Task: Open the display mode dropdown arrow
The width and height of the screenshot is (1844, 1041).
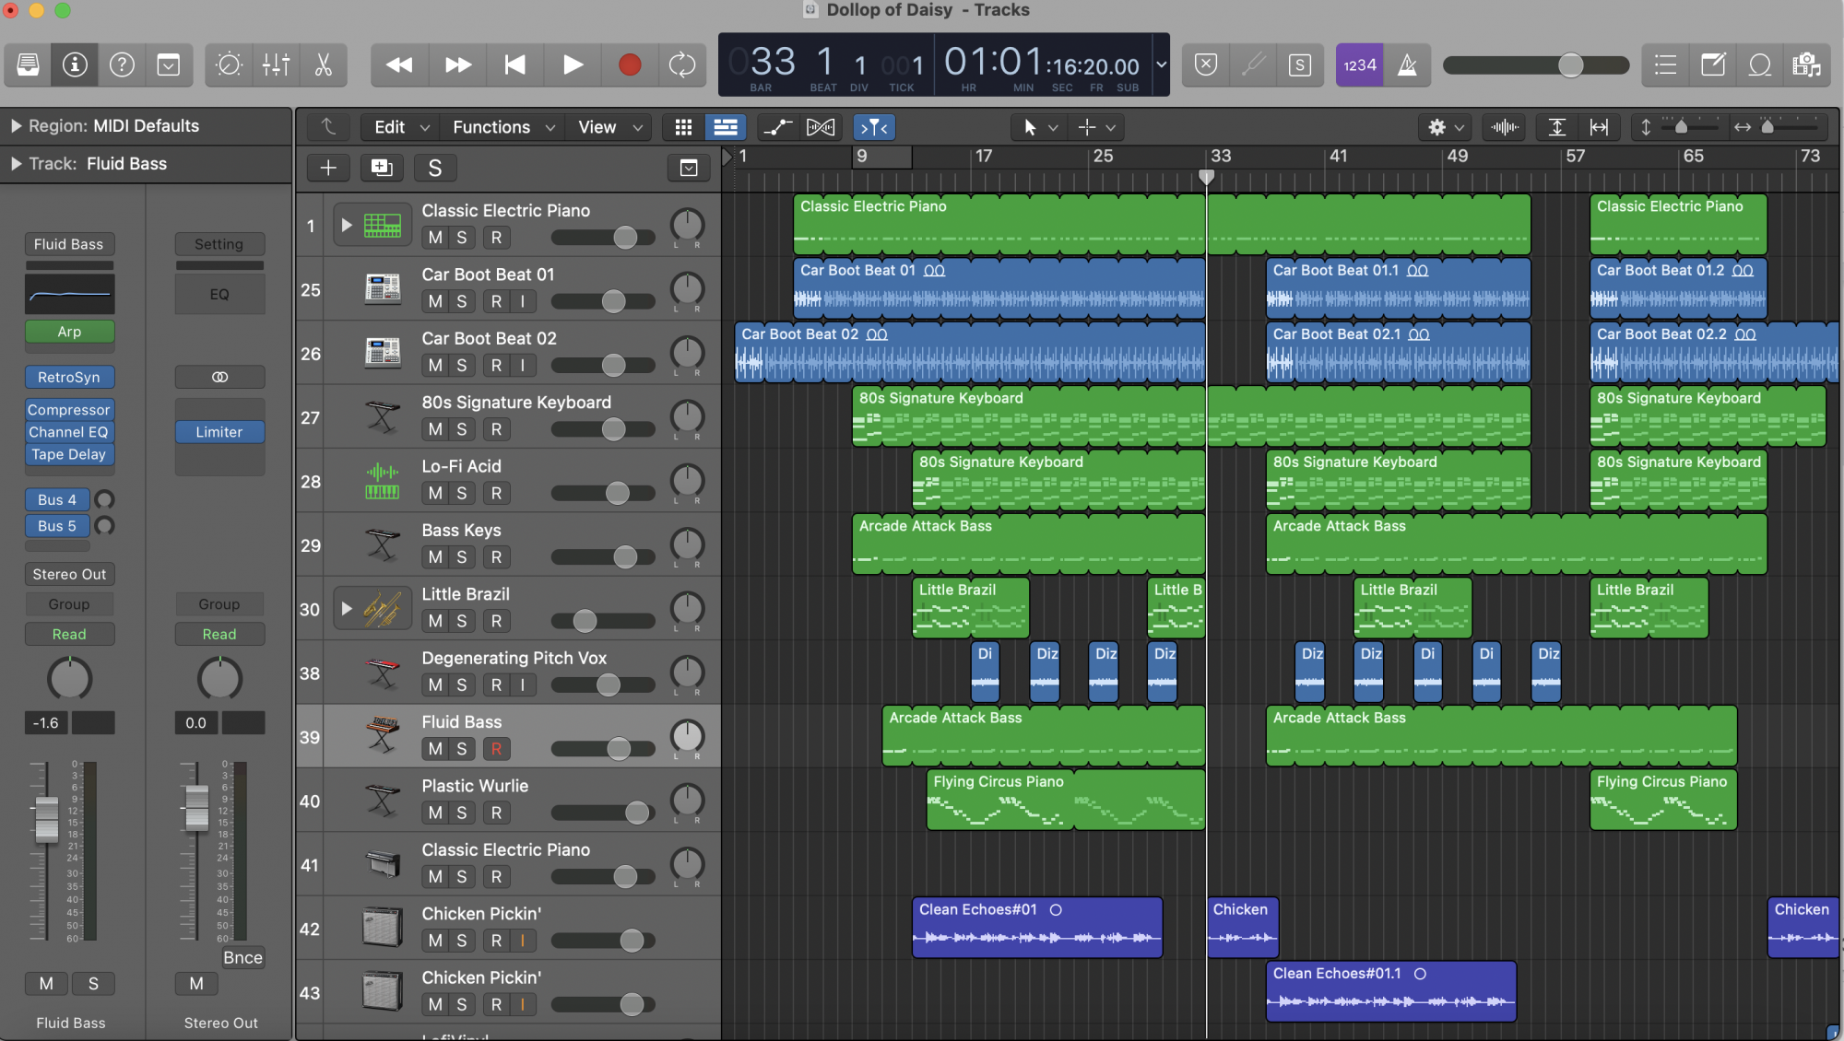Action: (1162, 64)
